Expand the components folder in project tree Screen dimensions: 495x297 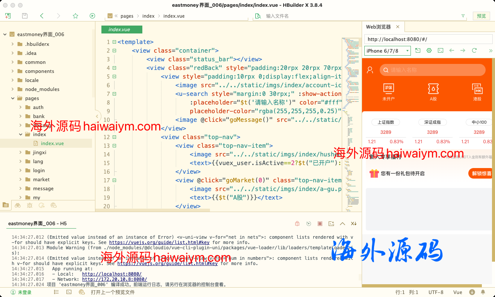click(12, 71)
